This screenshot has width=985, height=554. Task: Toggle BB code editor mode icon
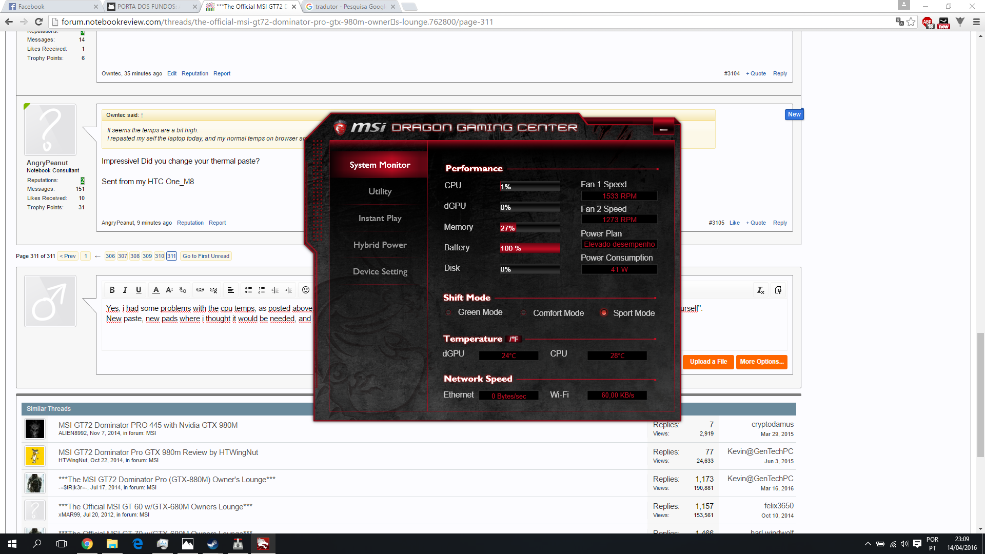pos(778,290)
